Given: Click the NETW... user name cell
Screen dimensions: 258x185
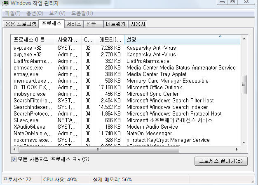Looking at the screenshot, I should point(67,120).
